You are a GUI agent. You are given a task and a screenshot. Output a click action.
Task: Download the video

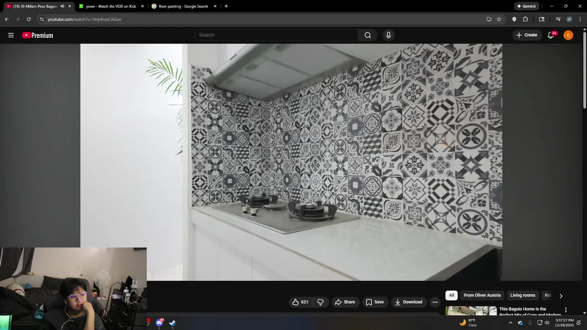point(409,302)
